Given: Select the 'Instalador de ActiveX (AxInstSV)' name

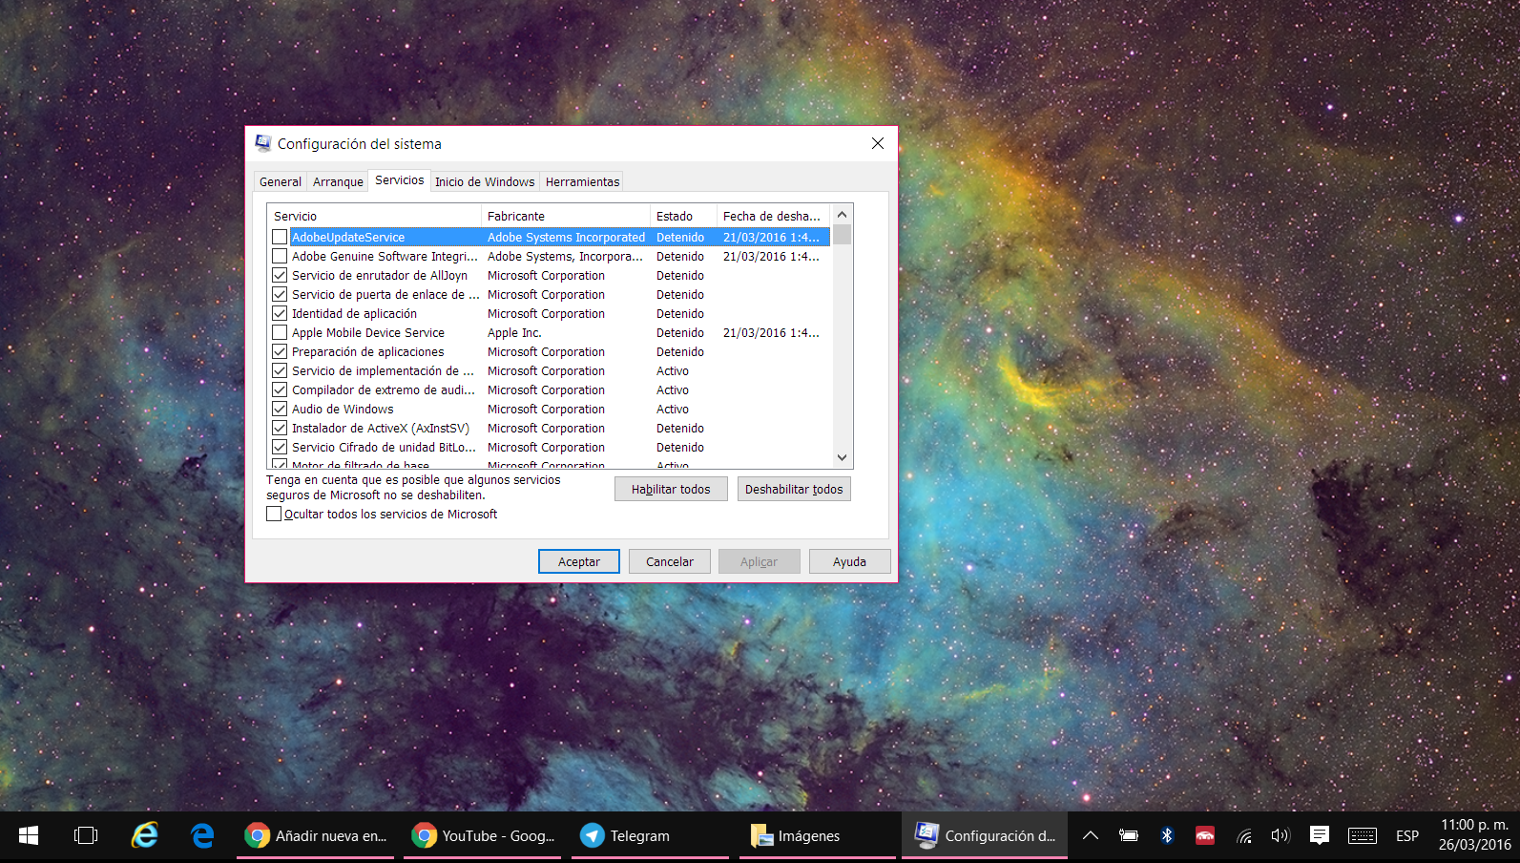Looking at the screenshot, I should point(381,428).
